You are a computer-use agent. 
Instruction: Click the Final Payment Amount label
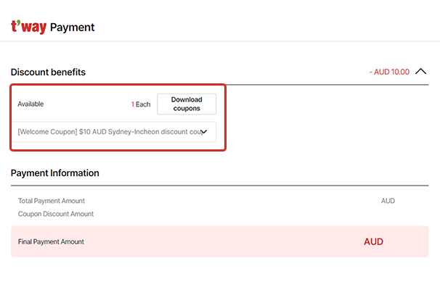(x=51, y=241)
